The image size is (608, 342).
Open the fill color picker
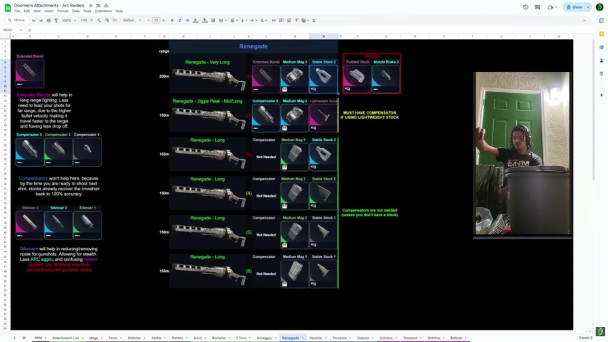(205, 20)
